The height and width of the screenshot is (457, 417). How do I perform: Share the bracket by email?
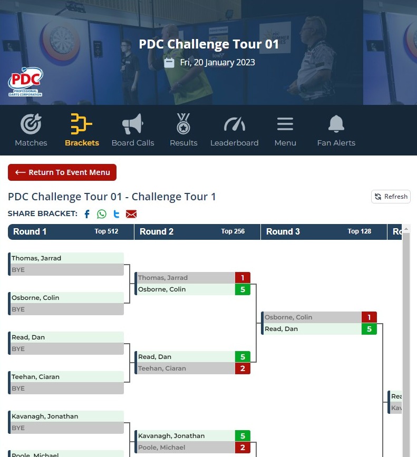pyautogui.click(x=131, y=214)
